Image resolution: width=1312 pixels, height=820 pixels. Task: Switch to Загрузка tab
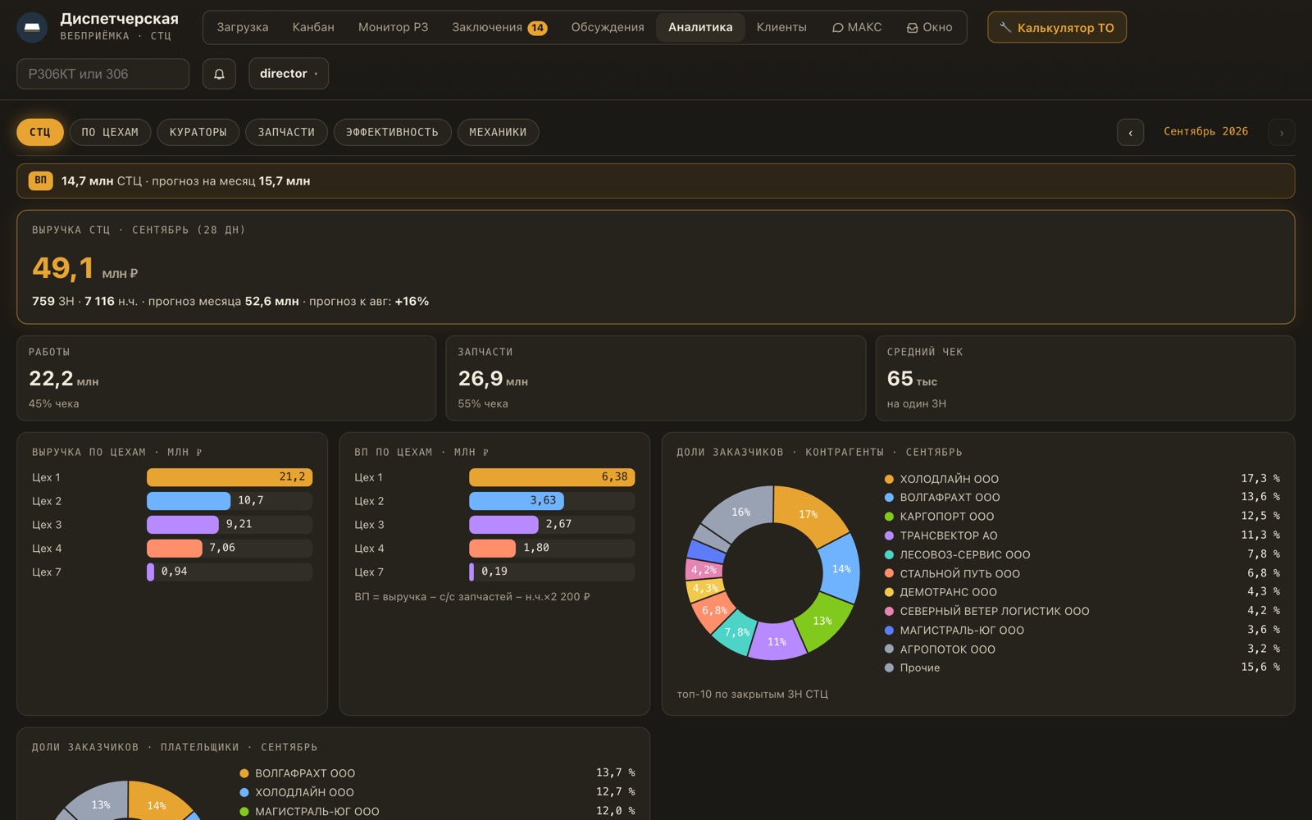click(x=242, y=27)
